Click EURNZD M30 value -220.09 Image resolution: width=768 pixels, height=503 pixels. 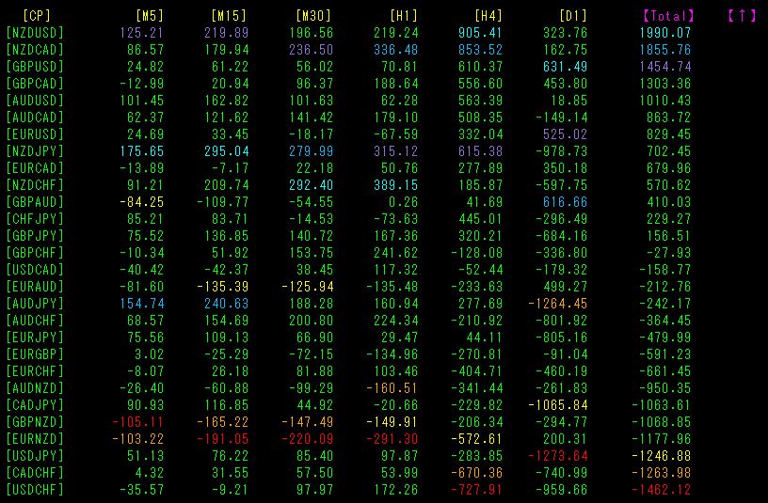click(x=307, y=439)
